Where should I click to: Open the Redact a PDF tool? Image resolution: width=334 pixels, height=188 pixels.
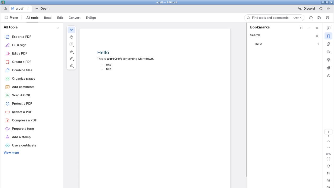click(x=31, y=112)
